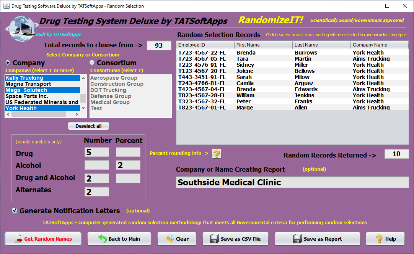
Task: Open the percent rounding info question mark
Action: [217, 153]
